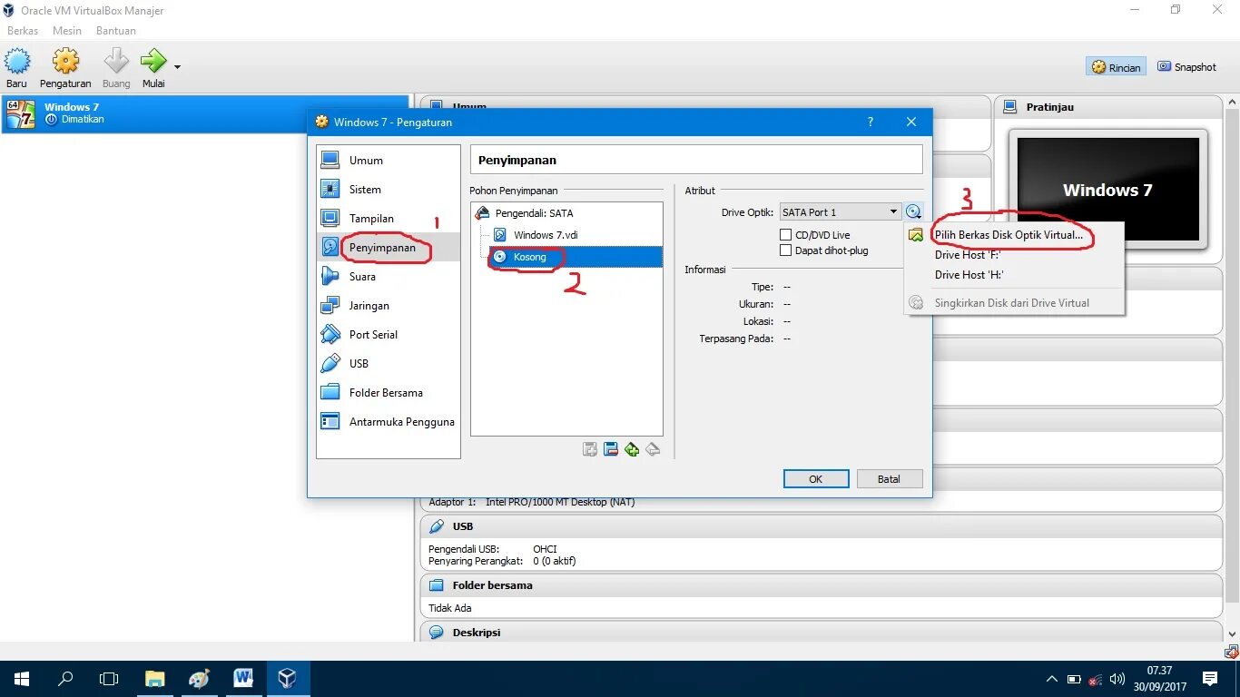
Task: Open taskbar search magnifier
Action: (65, 679)
